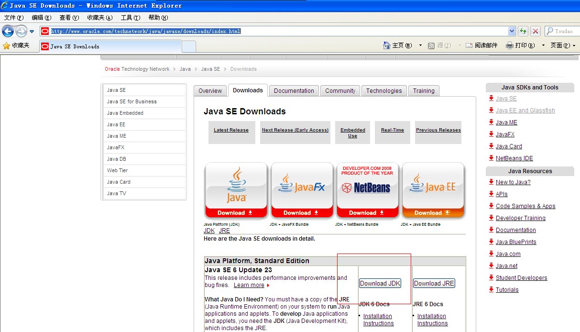Open Installation Instructions under JRE 6 Docs
Image resolution: width=580 pixels, height=332 pixels.
[x=432, y=320]
